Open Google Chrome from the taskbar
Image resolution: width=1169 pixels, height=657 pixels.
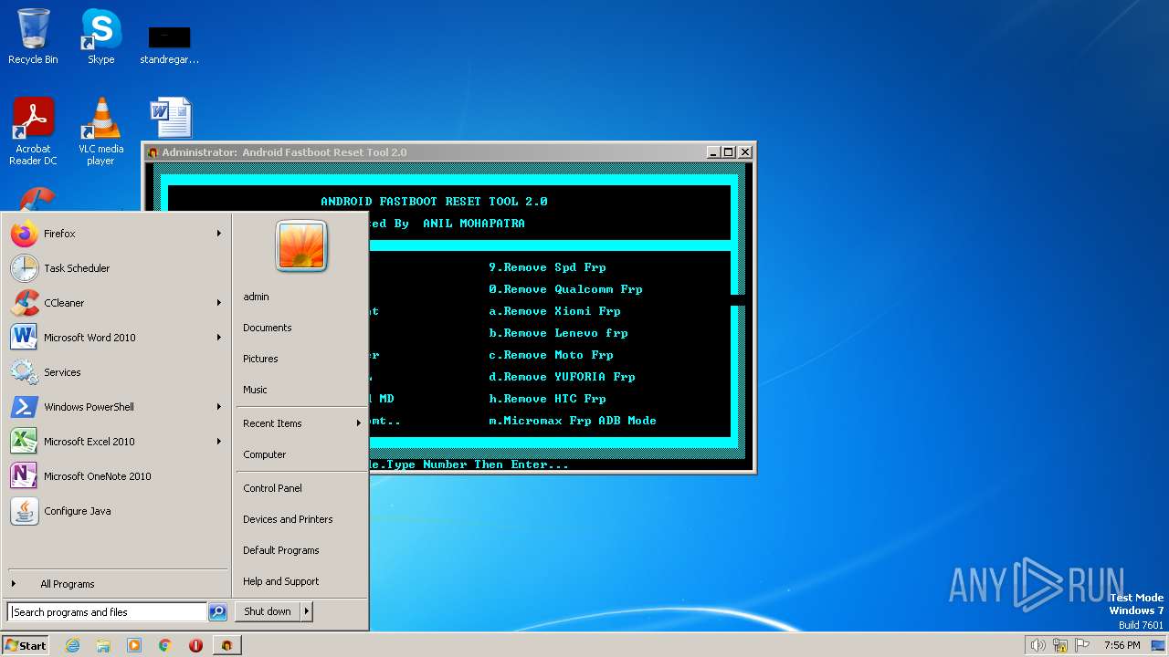[165, 645]
